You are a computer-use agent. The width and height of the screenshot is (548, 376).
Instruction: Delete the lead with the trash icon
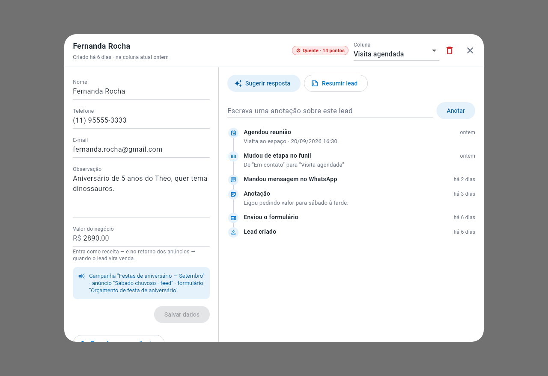450,50
